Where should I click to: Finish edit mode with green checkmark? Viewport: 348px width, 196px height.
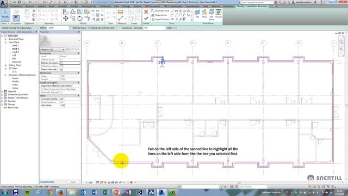click(146, 19)
